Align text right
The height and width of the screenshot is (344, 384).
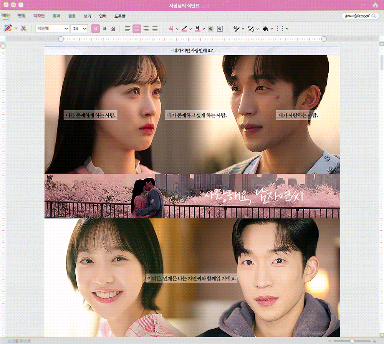point(146,29)
